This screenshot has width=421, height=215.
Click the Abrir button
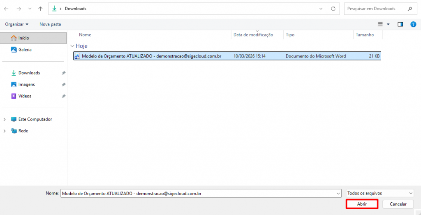[x=362, y=204]
